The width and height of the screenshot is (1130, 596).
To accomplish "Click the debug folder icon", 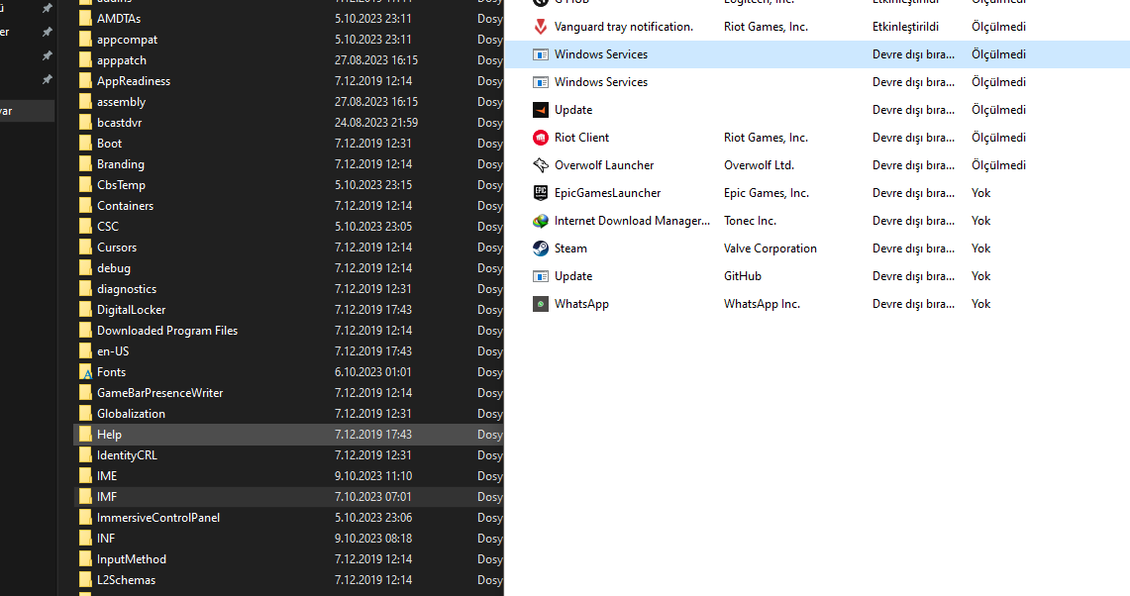I will coord(86,268).
